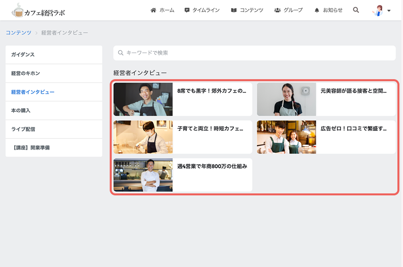Click the magnifier icon inside the keyword field
Screen dimensions: 403x267
point(121,53)
